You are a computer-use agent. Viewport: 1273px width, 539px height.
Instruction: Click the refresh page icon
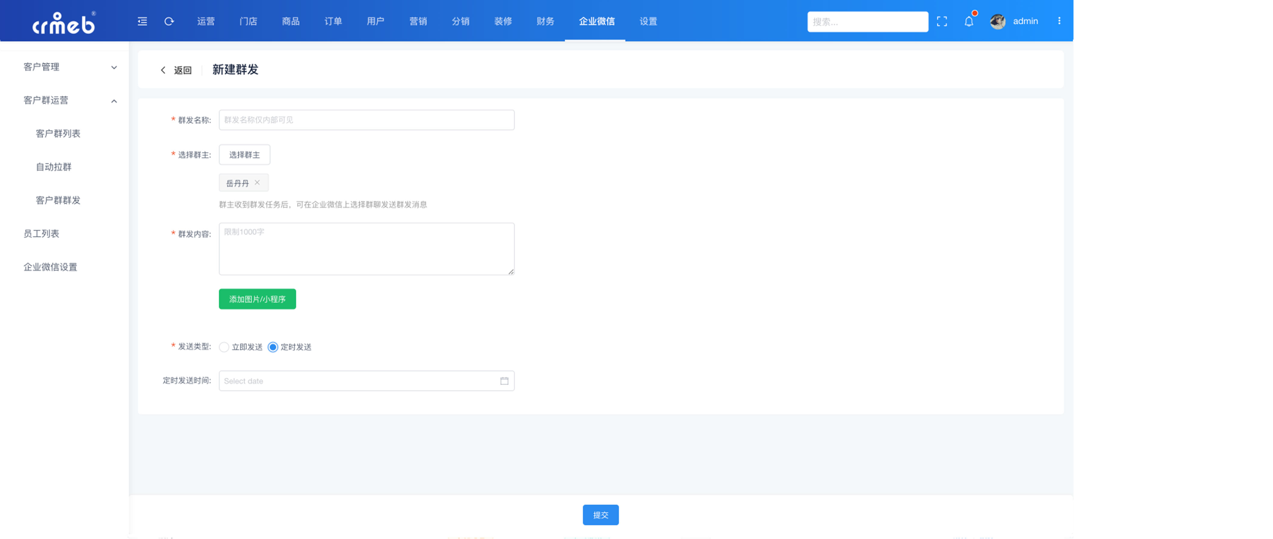pyautogui.click(x=169, y=21)
